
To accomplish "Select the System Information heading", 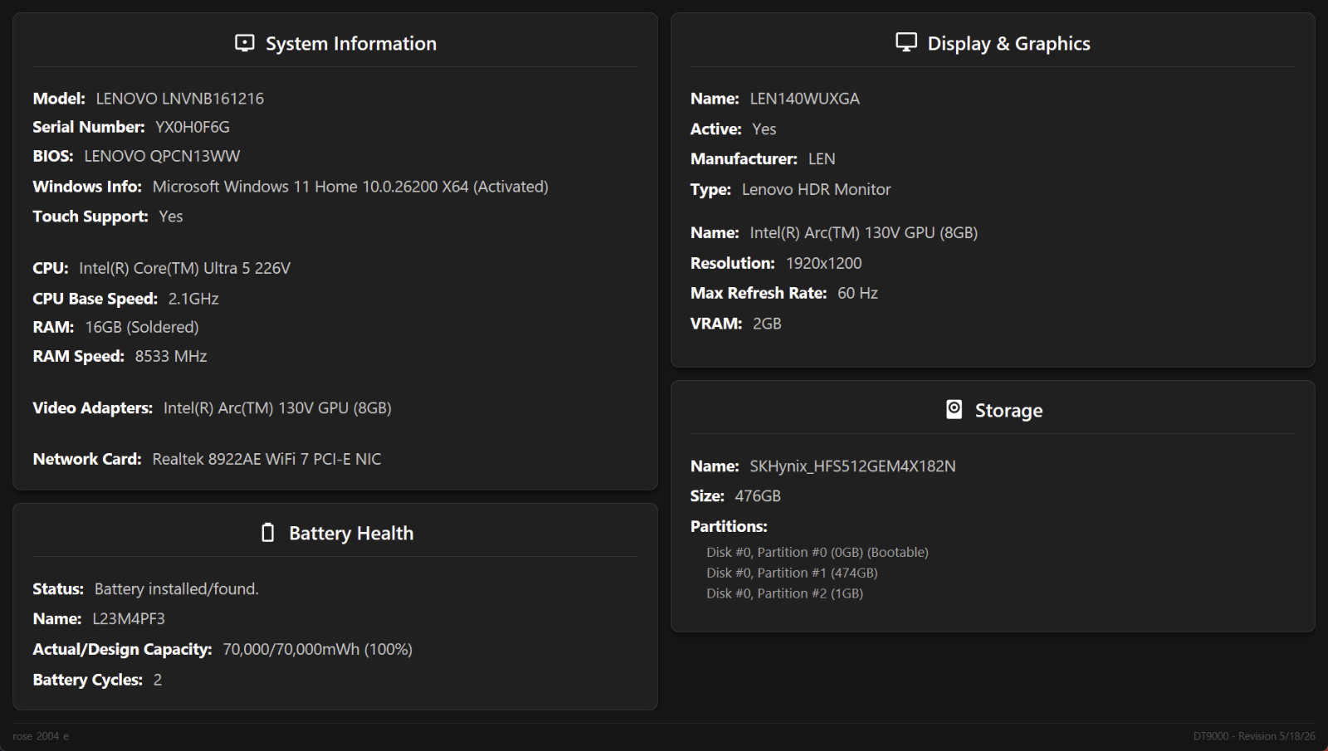I will (x=351, y=44).
